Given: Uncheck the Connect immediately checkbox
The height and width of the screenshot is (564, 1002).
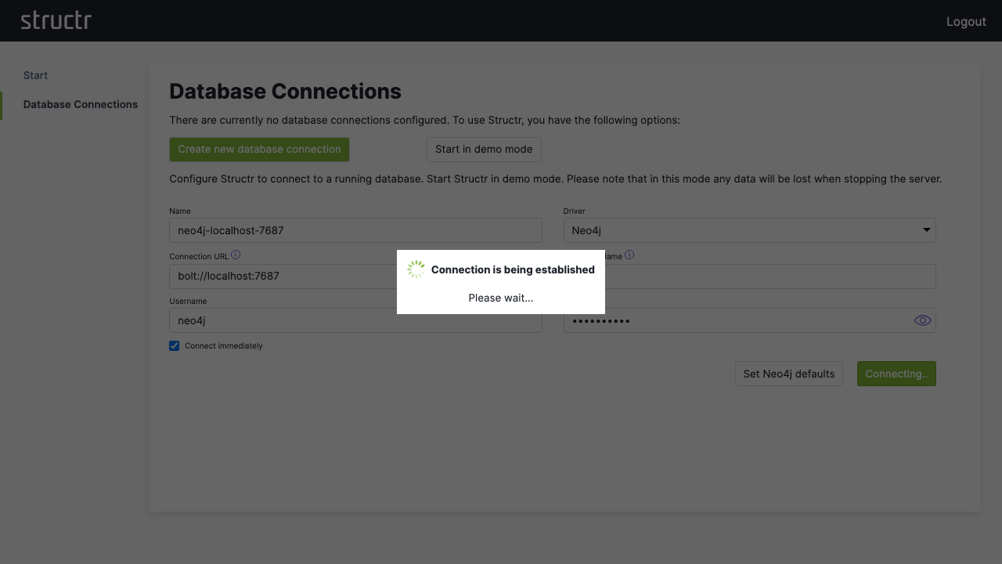Looking at the screenshot, I should click(x=174, y=345).
